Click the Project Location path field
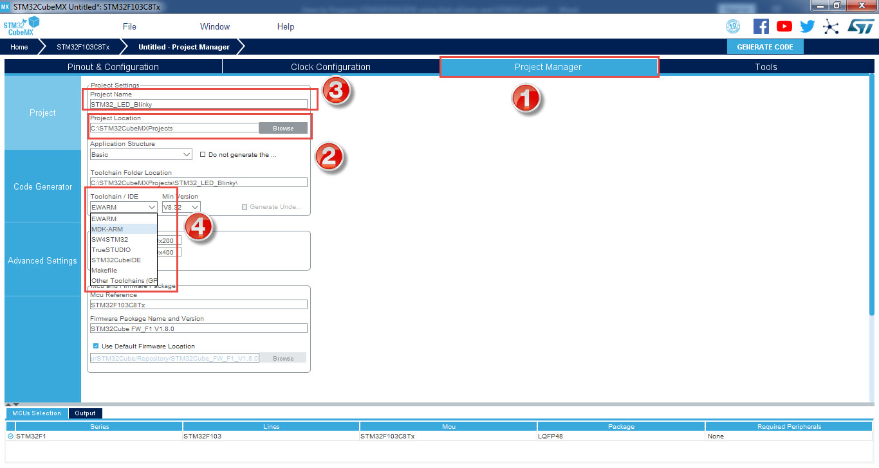The width and height of the screenshot is (879, 468). [x=174, y=128]
